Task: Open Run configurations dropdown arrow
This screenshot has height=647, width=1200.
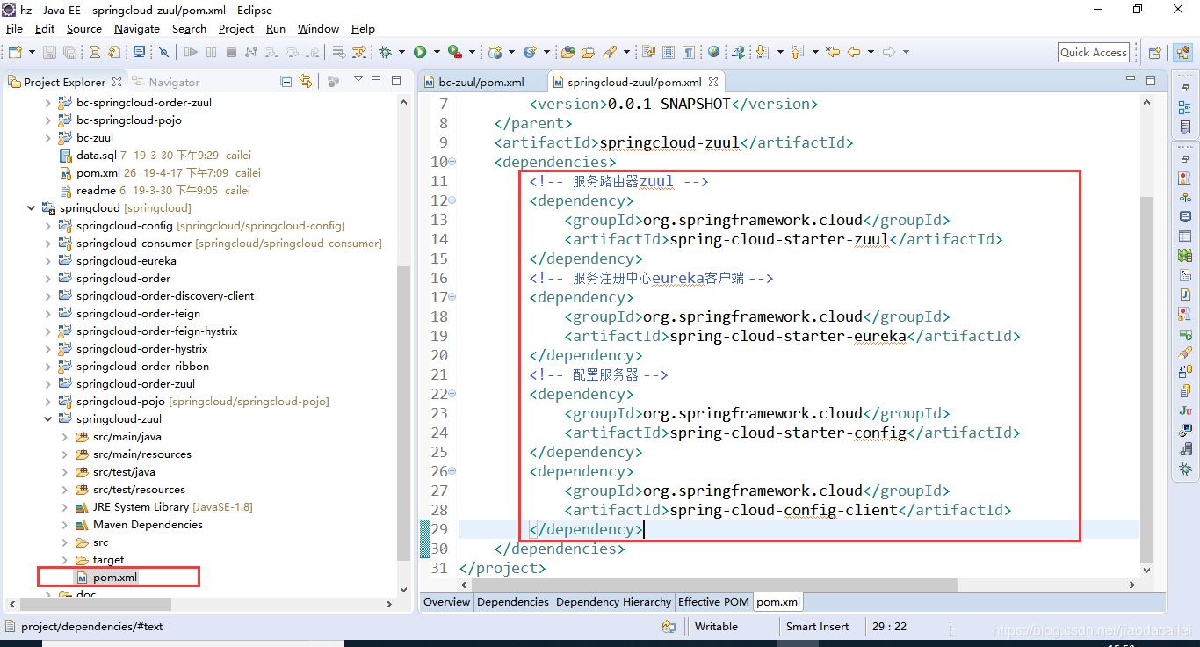Action: [437, 53]
